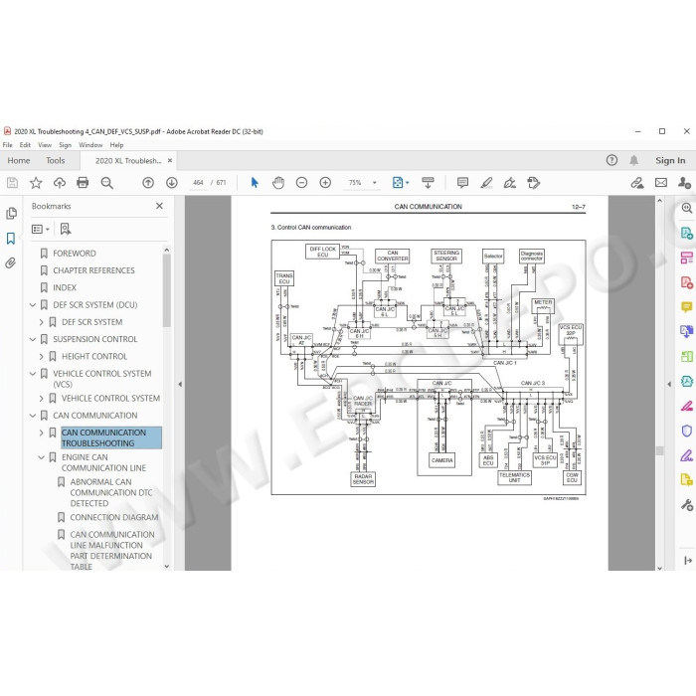Click the Print file icon
The width and height of the screenshot is (696, 696).
[83, 182]
